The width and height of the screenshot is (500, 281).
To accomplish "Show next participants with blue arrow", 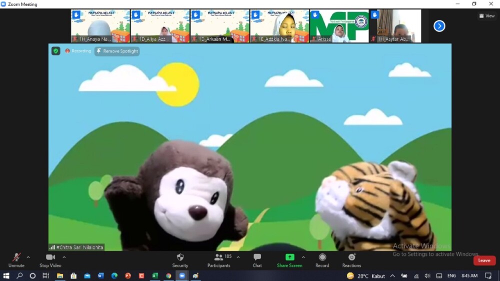I will [439, 26].
